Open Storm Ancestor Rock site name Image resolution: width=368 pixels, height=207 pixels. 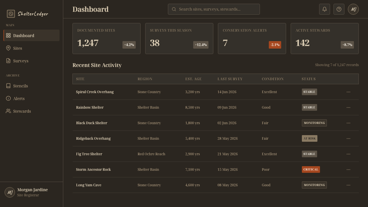click(x=93, y=170)
